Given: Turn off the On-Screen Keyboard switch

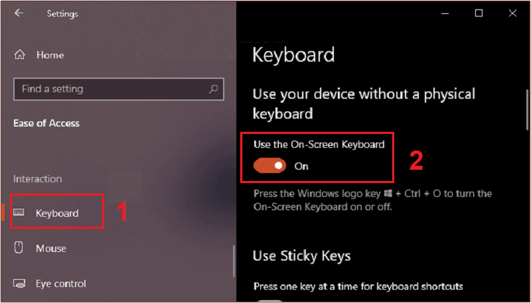Looking at the screenshot, I should tap(270, 166).
